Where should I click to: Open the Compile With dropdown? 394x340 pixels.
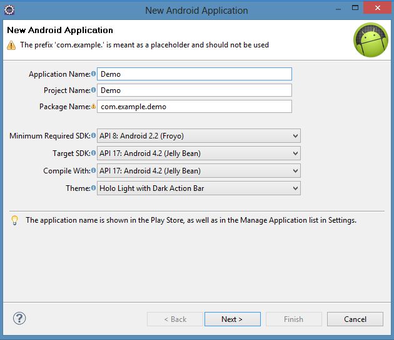pos(199,170)
